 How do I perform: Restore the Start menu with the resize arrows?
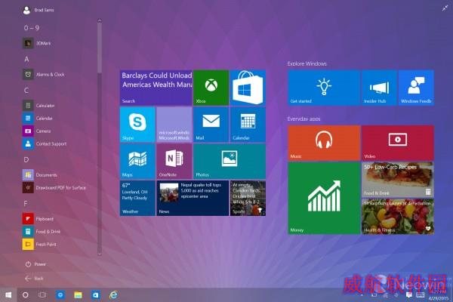445,8
